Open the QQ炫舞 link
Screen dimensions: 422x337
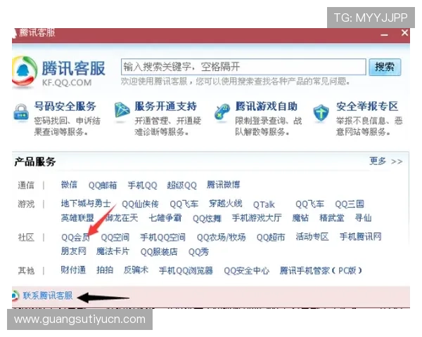[x=207, y=218]
